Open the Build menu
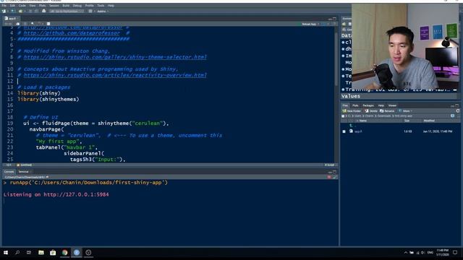The width and height of the screenshot is (463, 260). tap(66, 6)
